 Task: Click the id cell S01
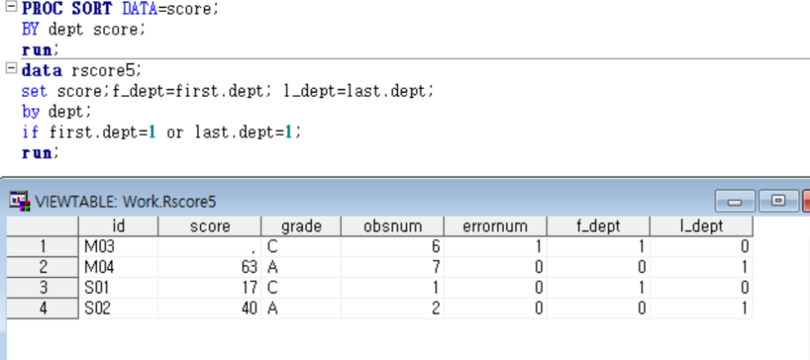click(119, 287)
